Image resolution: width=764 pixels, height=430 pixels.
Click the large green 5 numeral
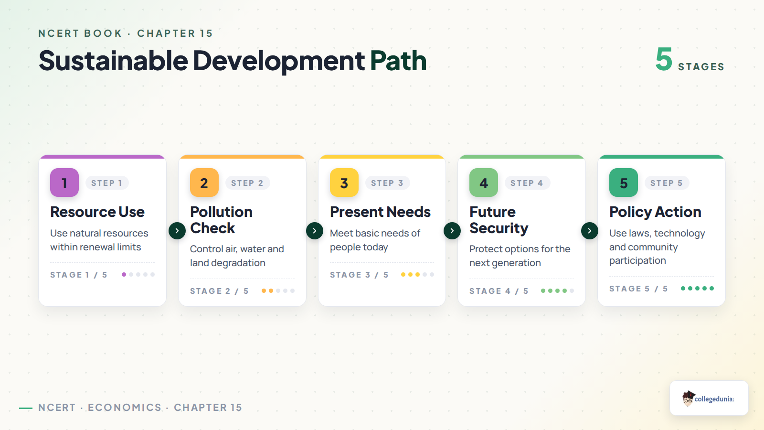pyautogui.click(x=664, y=59)
